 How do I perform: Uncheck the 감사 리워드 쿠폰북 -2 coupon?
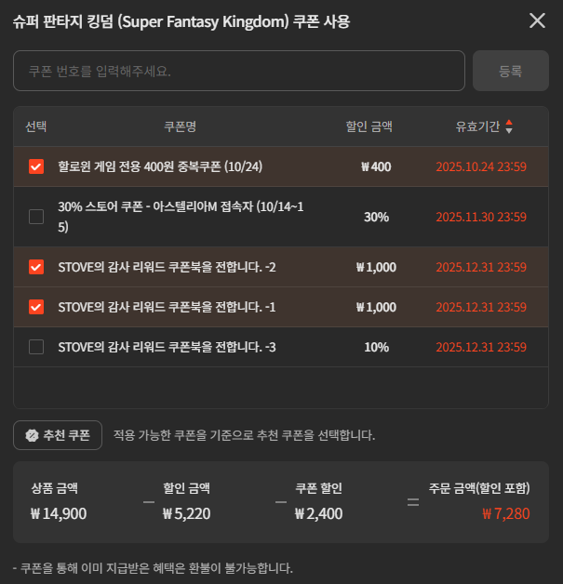pyautogui.click(x=36, y=267)
